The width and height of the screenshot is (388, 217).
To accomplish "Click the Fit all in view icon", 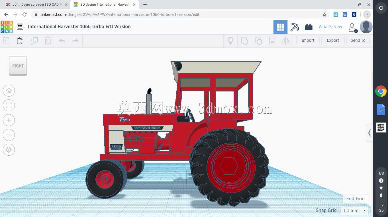I will coord(9,105).
